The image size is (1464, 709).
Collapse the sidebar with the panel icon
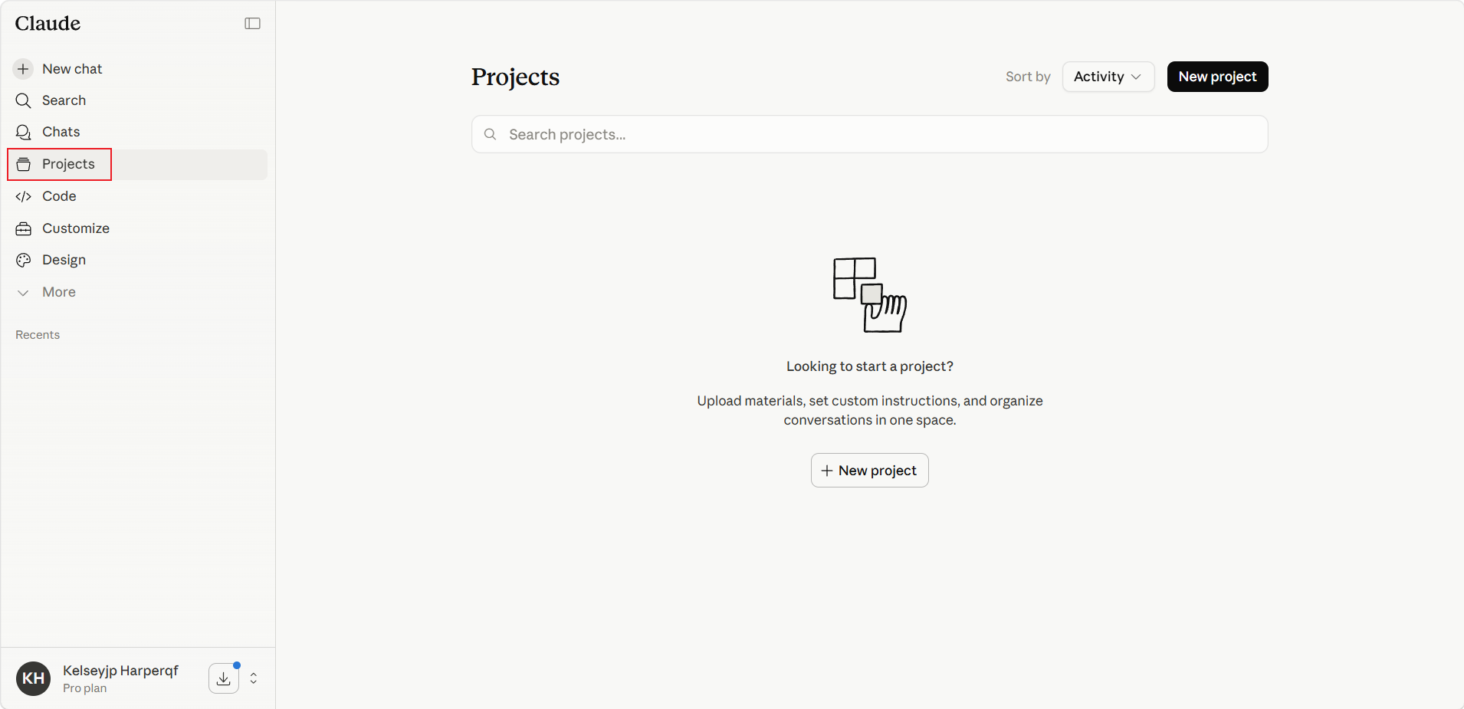[252, 24]
